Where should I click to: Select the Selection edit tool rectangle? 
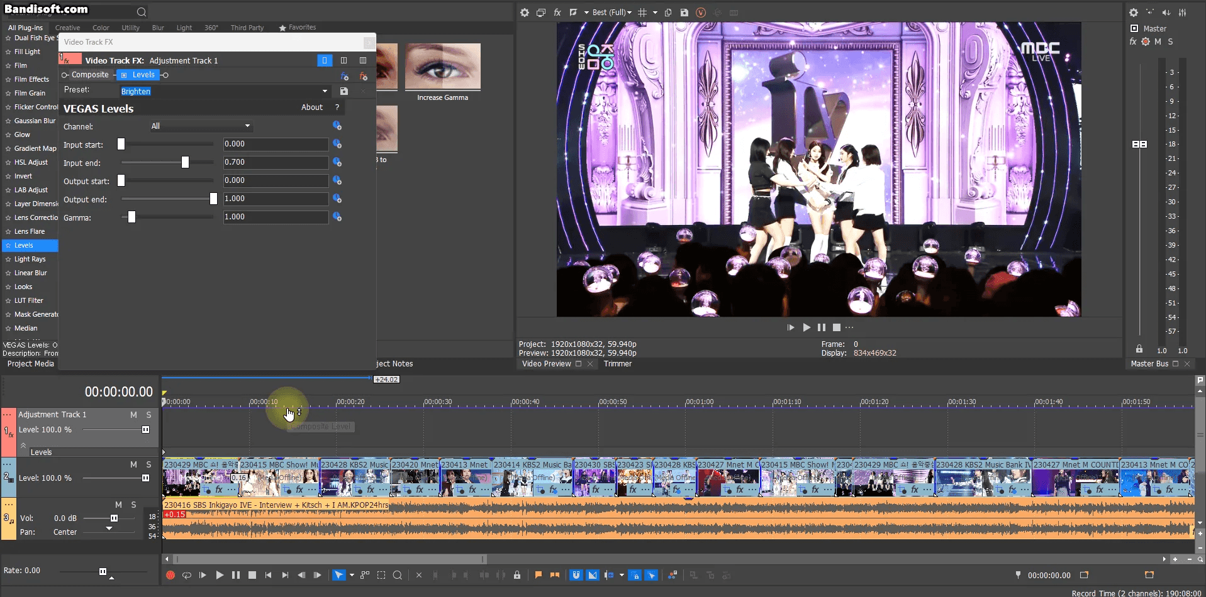(x=381, y=575)
